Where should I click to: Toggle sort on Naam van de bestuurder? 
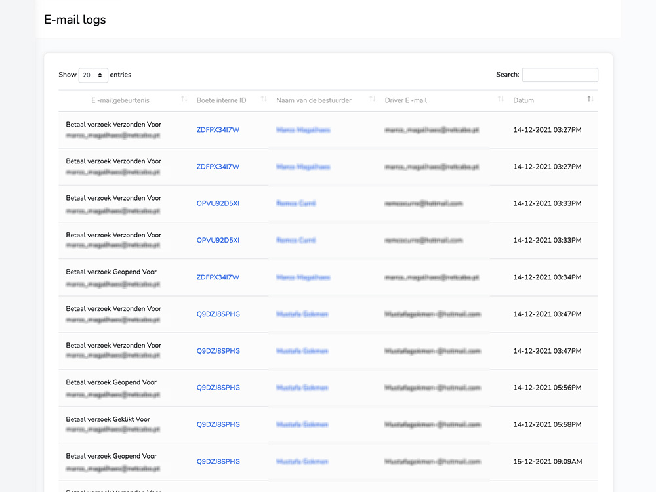click(x=373, y=99)
